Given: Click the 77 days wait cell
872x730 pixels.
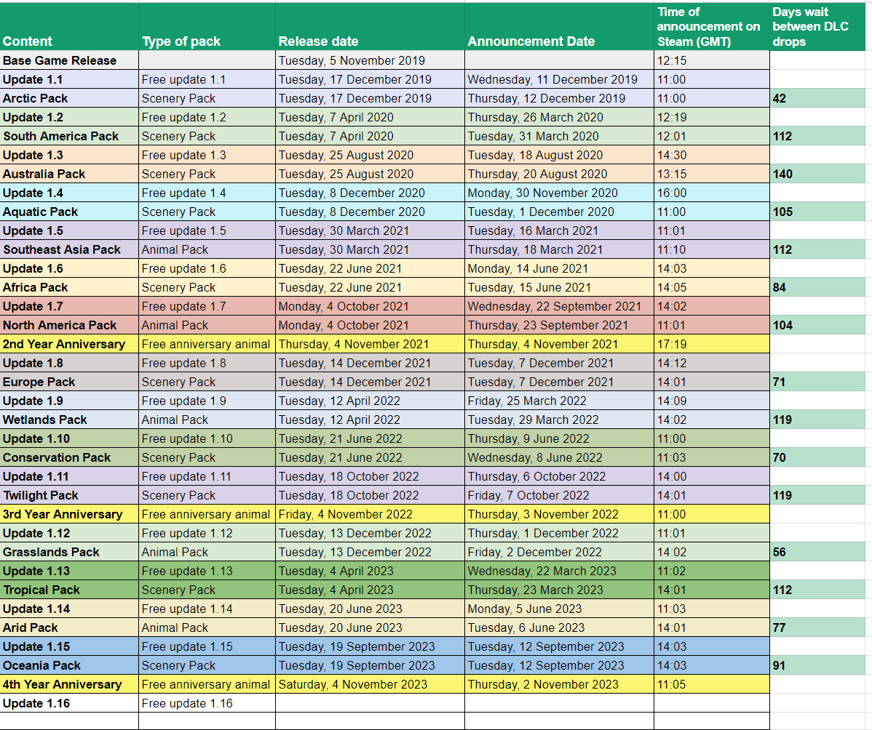Looking at the screenshot, I should pyautogui.click(x=817, y=627).
